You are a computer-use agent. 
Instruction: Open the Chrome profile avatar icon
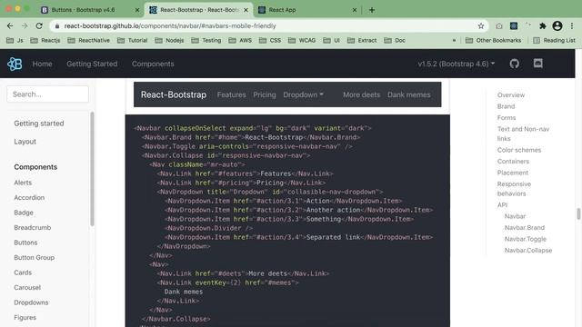[557, 26]
